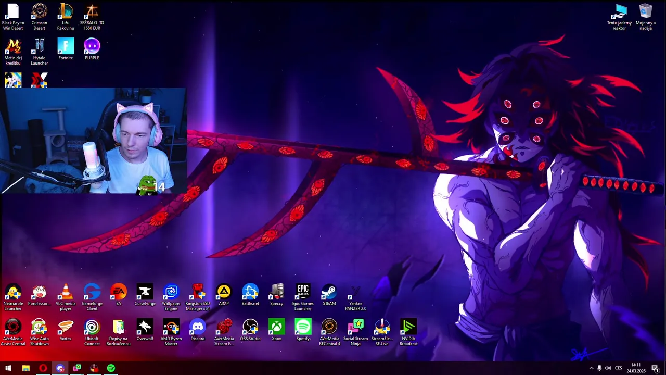Open the Hytale Launcher icon
This screenshot has height=375, width=666.
pos(39,52)
